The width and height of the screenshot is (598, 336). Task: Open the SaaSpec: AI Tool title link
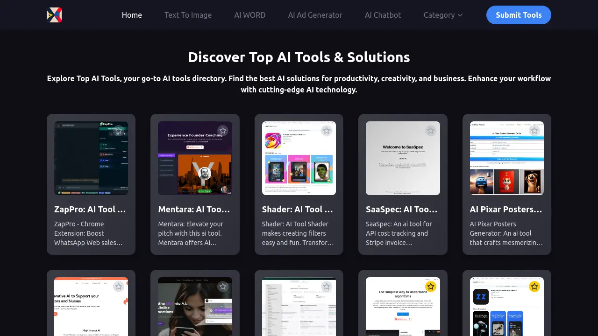(x=403, y=210)
